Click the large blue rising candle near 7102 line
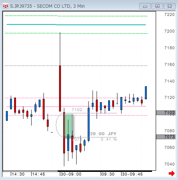This screenshot has height=180, width=178. 88,124
